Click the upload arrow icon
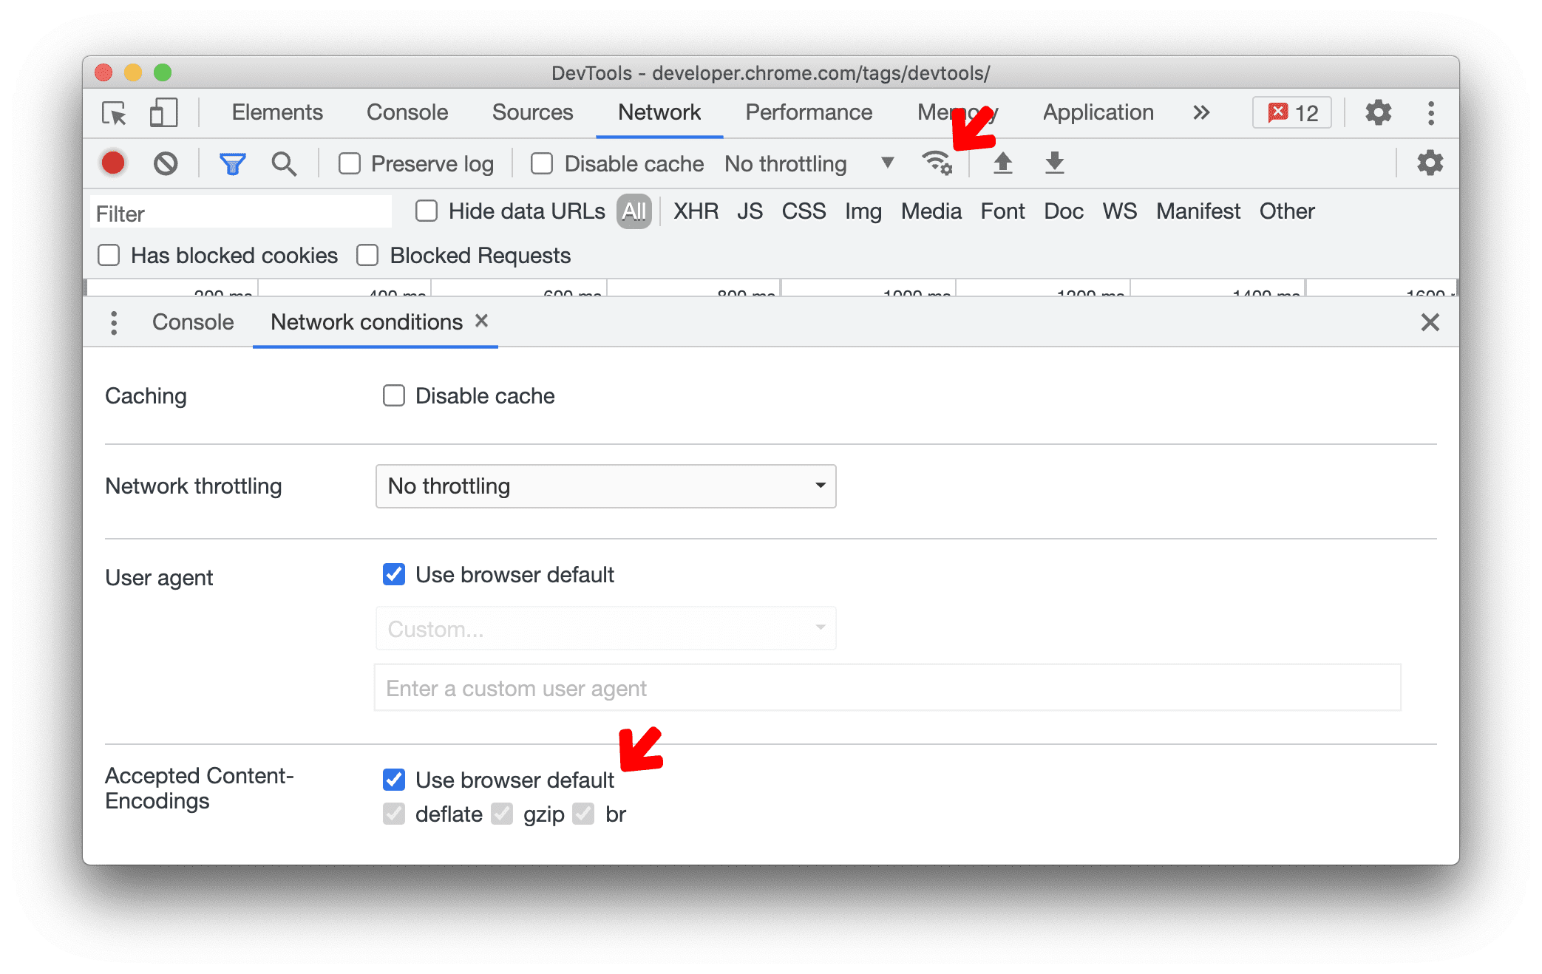Screen dimensions: 1542x974 [x=1003, y=165]
